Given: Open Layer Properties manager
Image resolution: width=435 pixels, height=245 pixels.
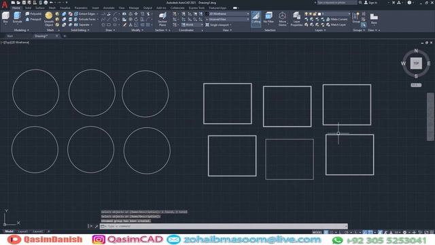Looking at the screenshot, I should point(296,19).
